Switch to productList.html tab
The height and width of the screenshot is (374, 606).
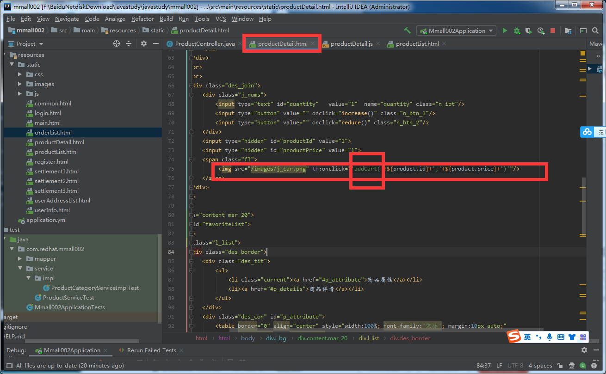[417, 44]
